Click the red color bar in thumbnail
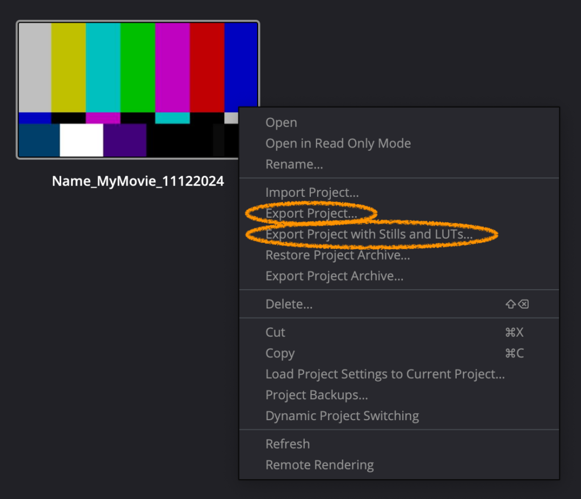 pos(207,67)
